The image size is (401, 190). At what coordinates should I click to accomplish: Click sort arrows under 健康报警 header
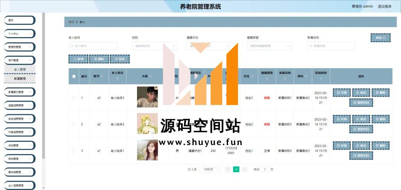pos(267,79)
